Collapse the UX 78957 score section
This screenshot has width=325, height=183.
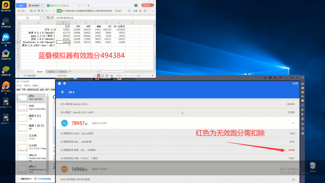[x=293, y=123]
